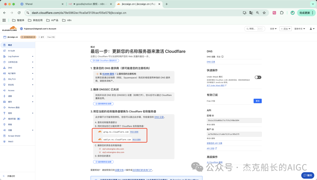Expand the 安全性 submenu arrow
This screenshot has height=180, width=317.
[x=33, y=85]
